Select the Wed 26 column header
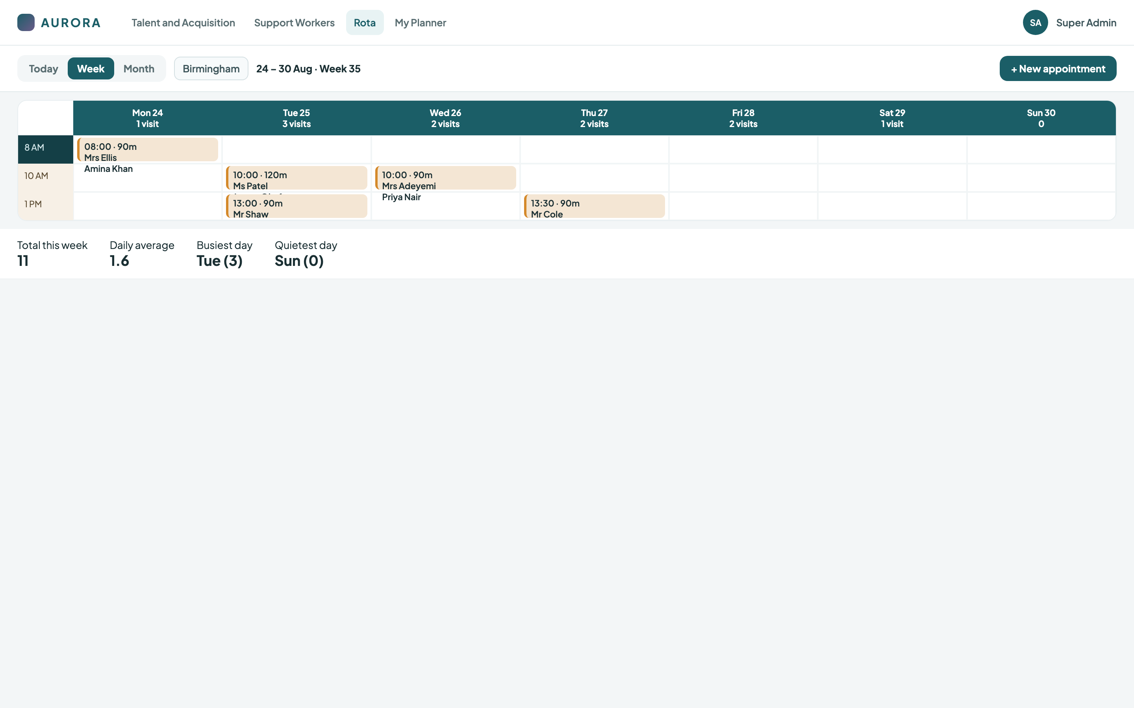1134x708 pixels. click(x=445, y=118)
